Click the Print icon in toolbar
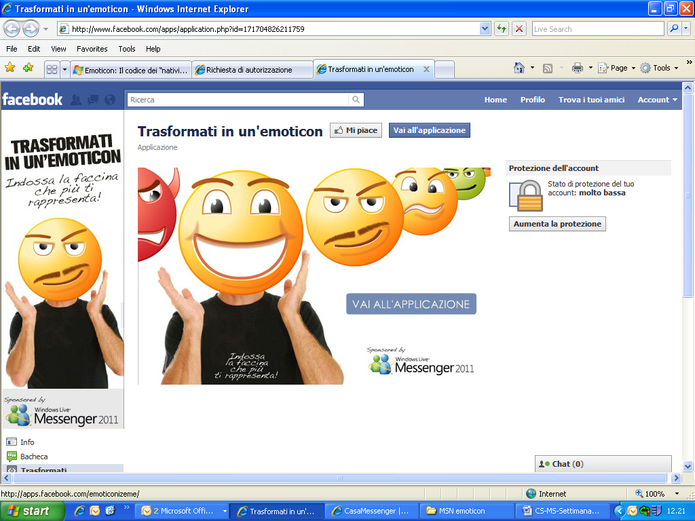This screenshot has height=521, width=695. click(x=578, y=68)
